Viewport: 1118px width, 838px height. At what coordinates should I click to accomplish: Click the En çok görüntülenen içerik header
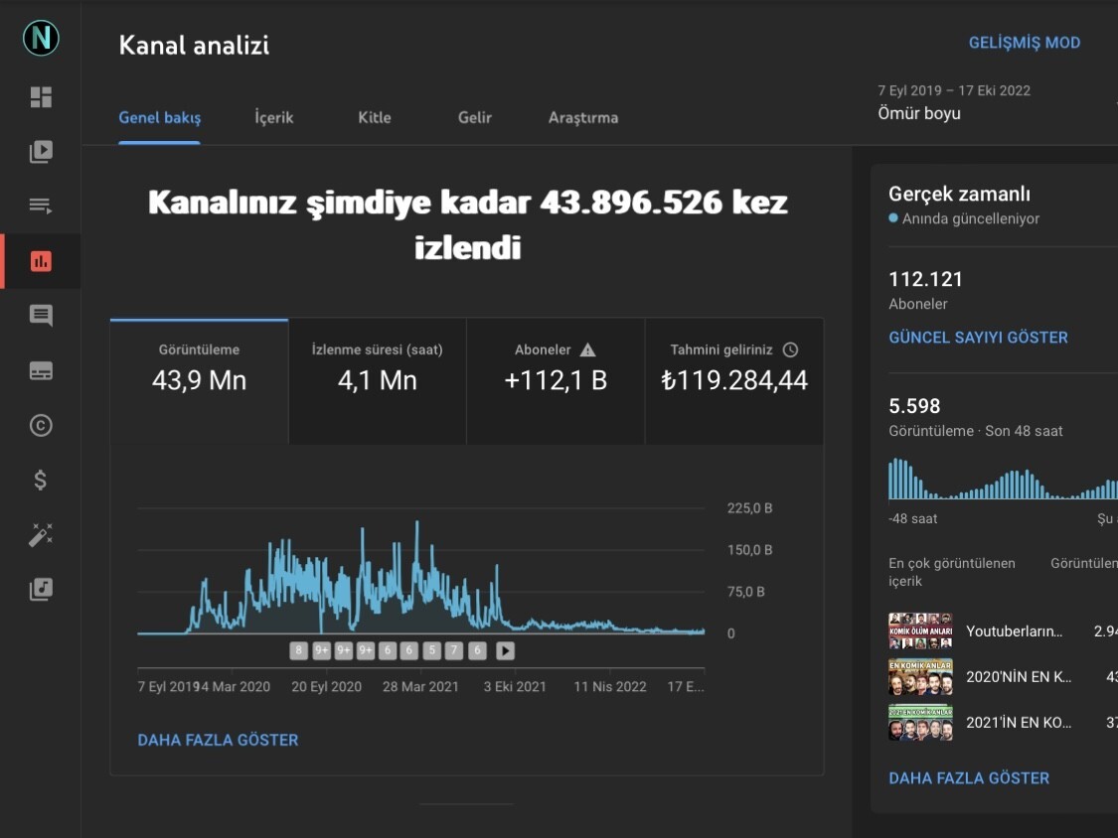point(952,572)
